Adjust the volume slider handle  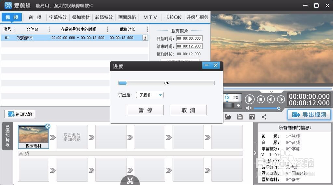(279, 108)
